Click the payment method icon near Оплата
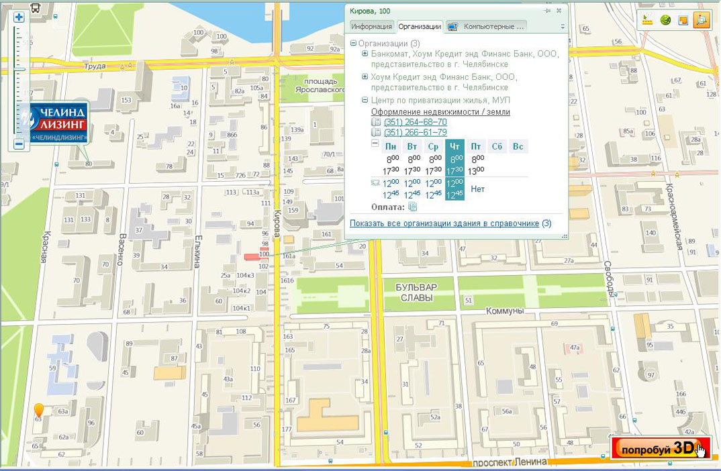 click(x=413, y=207)
